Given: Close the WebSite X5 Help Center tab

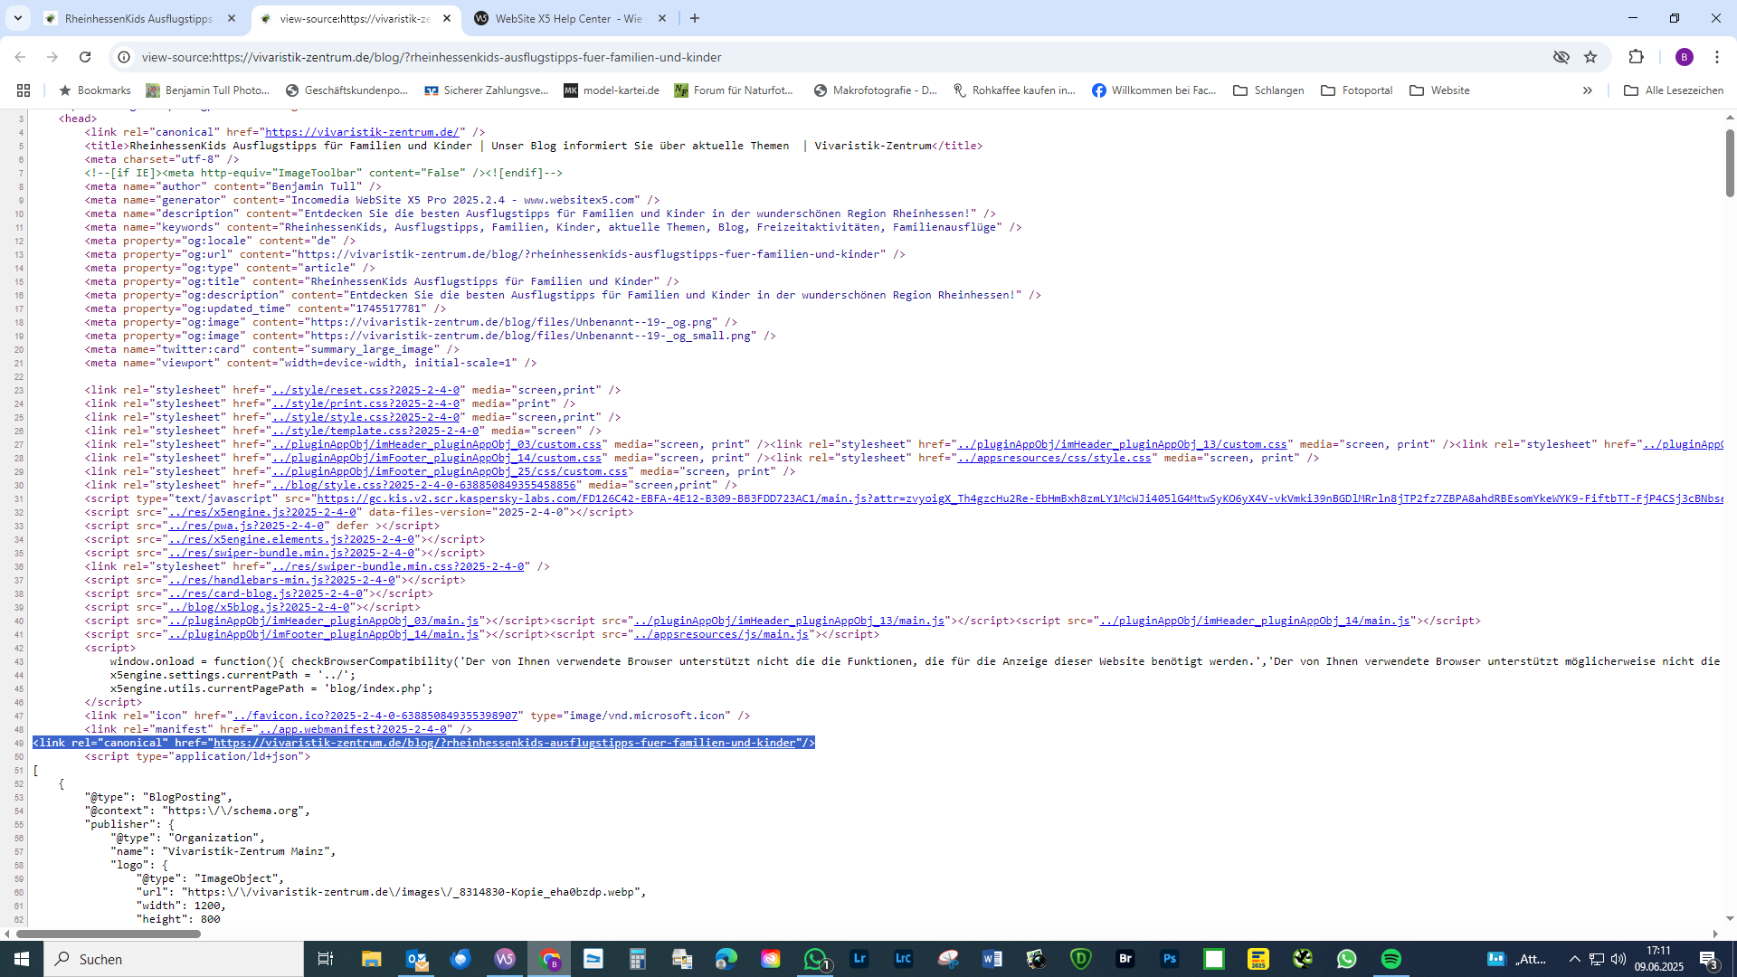Looking at the screenshot, I should tap(662, 18).
